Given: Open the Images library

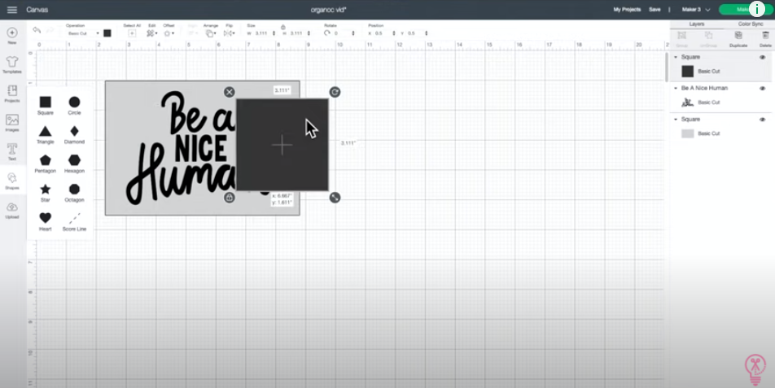Looking at the screenshot, I should click(12, 123).
